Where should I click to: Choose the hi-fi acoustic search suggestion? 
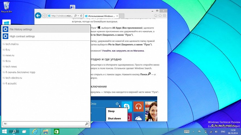(x=10, y=83)
